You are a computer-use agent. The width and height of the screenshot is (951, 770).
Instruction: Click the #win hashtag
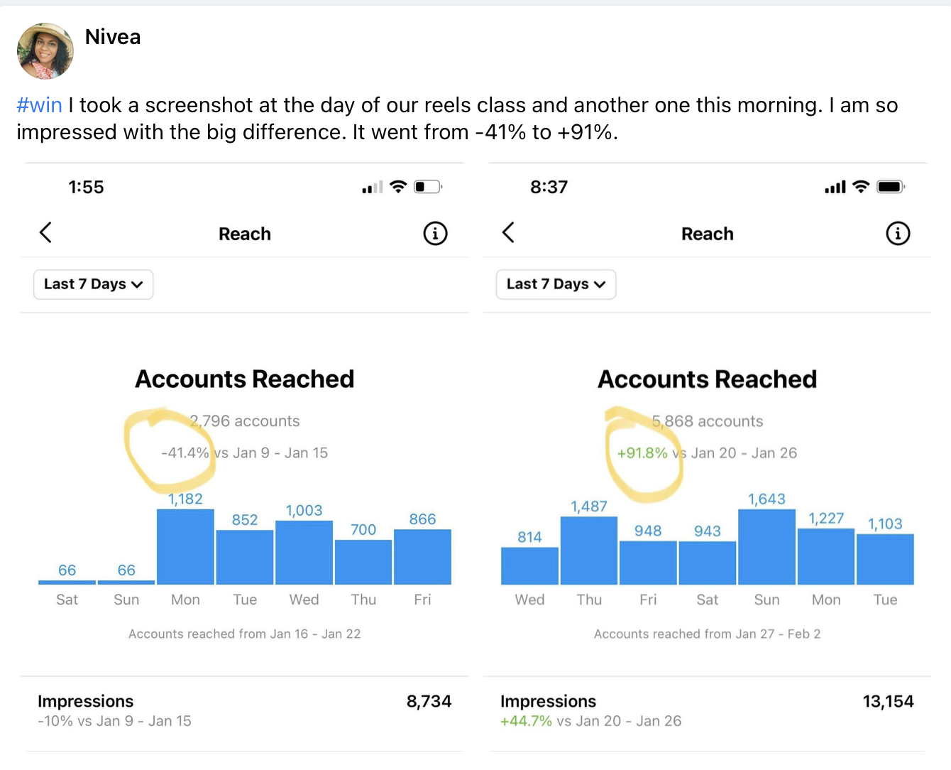pyautogui.click(x=39, y=105)
